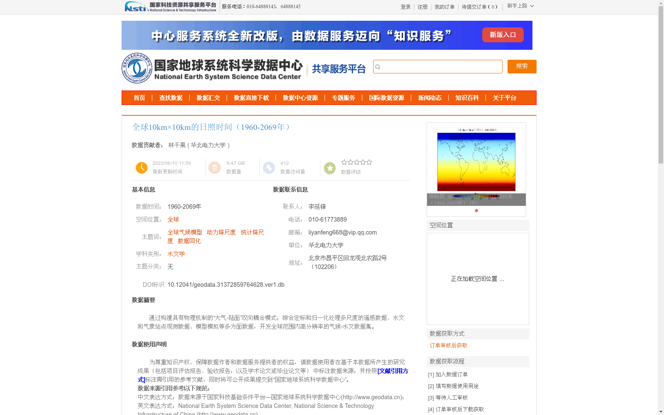Screen dimensions: 664x415
Task: Click the scrollbar up arrow
Action: 661,3
